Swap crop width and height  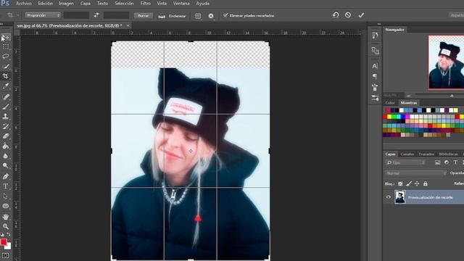click(96, 15)
